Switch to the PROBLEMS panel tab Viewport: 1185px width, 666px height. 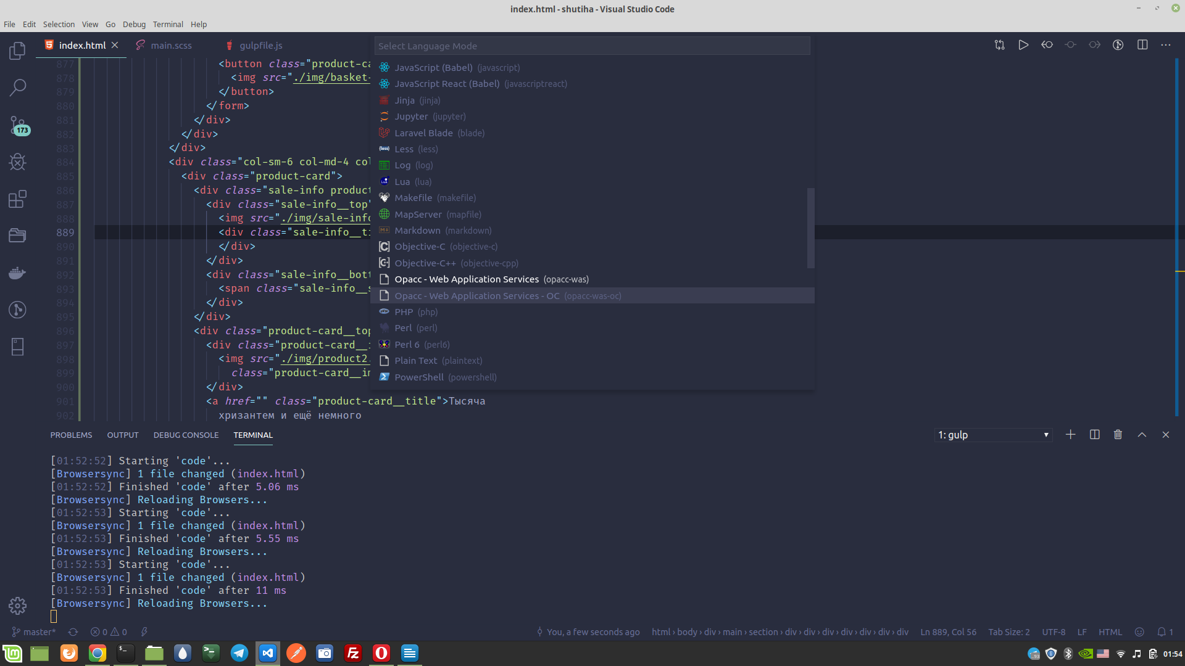(x=71, y=435)
